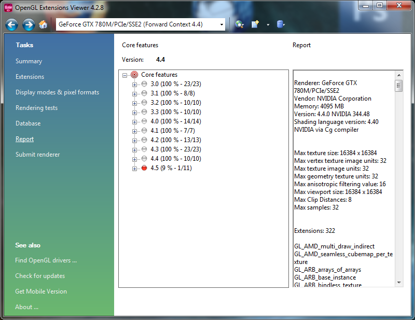
Task: Click Find OpenGL drivers link
Action: tap(46, 260)
